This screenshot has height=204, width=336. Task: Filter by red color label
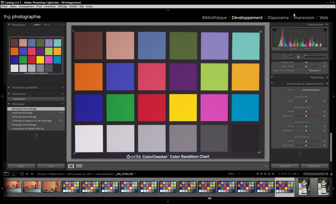(280, 174)
